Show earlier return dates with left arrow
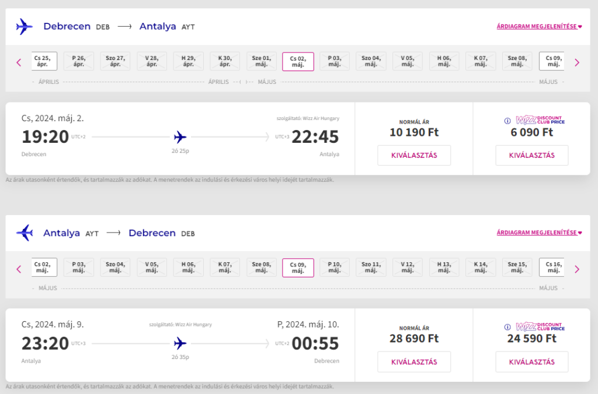The width and height of the screenshot is (598, 394). pyautogui.click(x=19, y=269)
